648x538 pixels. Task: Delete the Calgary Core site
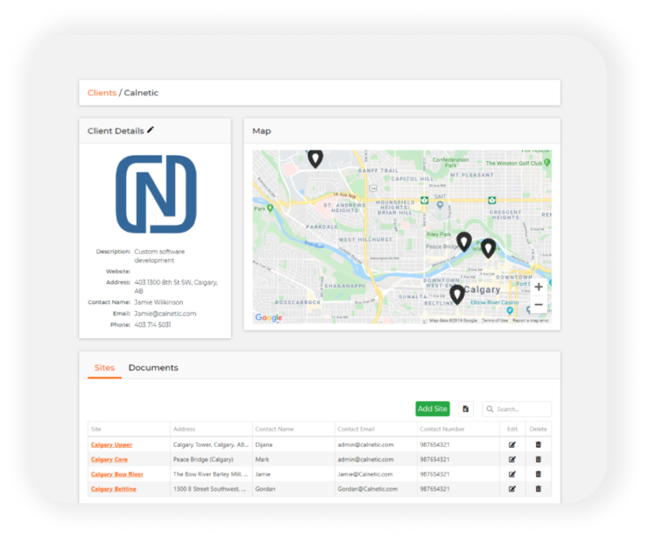[538, 459]
